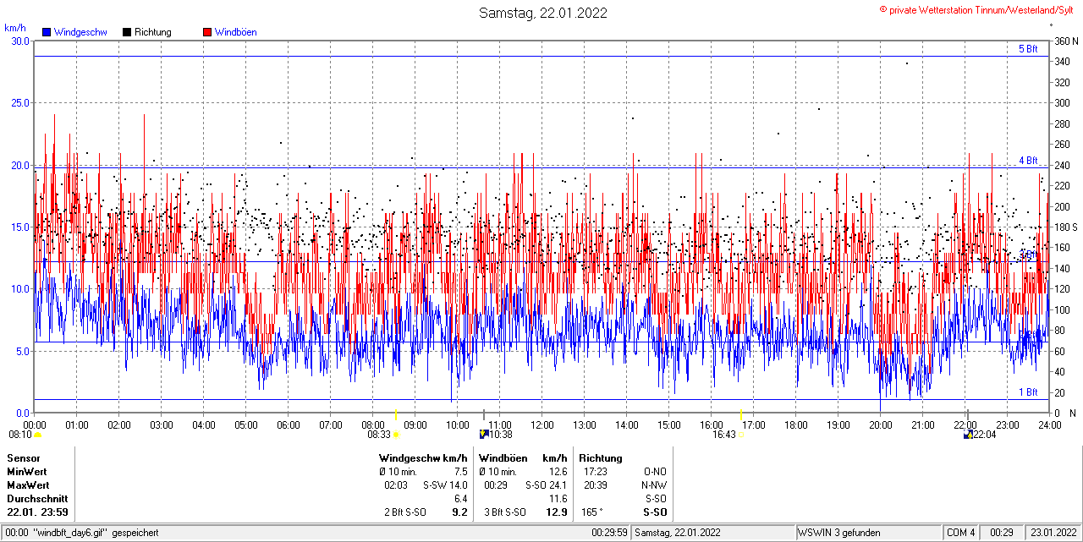Click the O-NO minimum direction value
This screenshot has width=1083, height=542.
655,471
